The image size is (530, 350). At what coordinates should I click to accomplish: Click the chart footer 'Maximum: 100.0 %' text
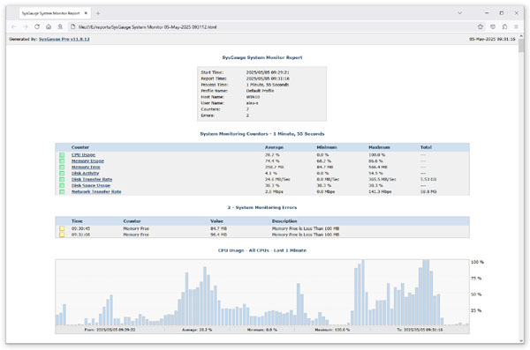332,330
